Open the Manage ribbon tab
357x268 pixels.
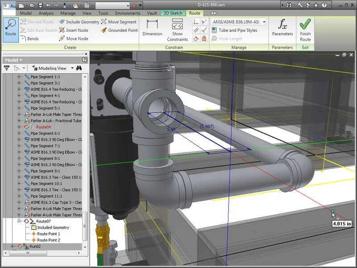coord(68,13)
